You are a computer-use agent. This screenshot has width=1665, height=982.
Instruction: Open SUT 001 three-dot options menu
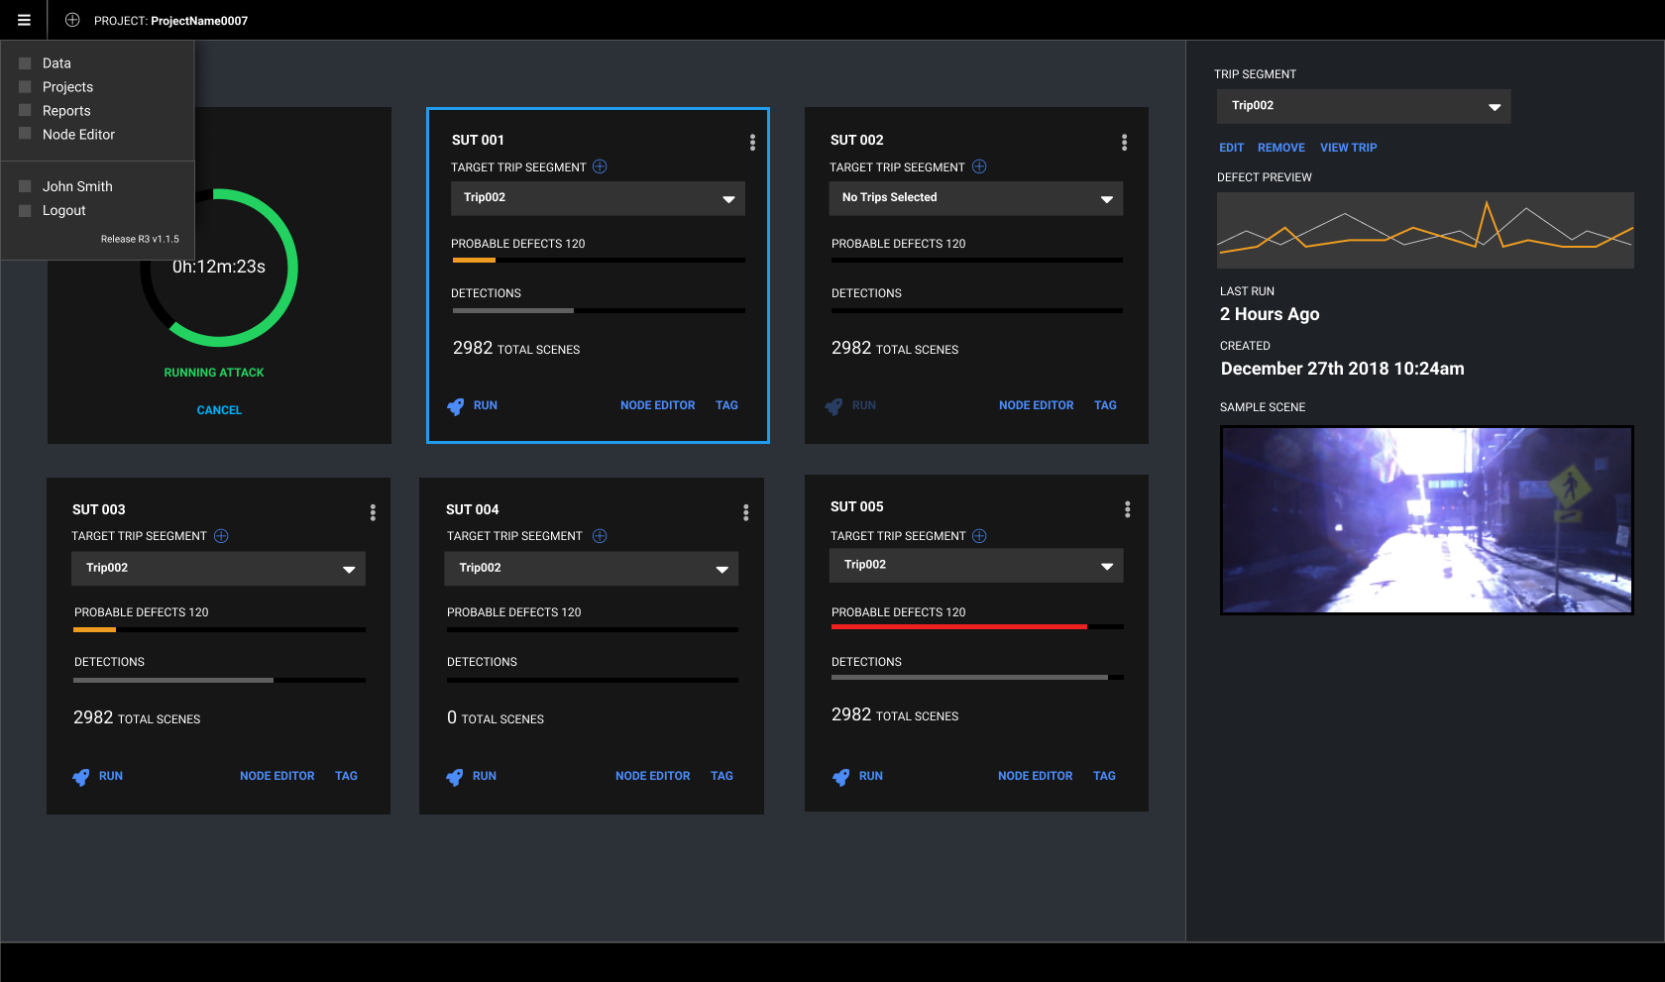tap(752, 143)
